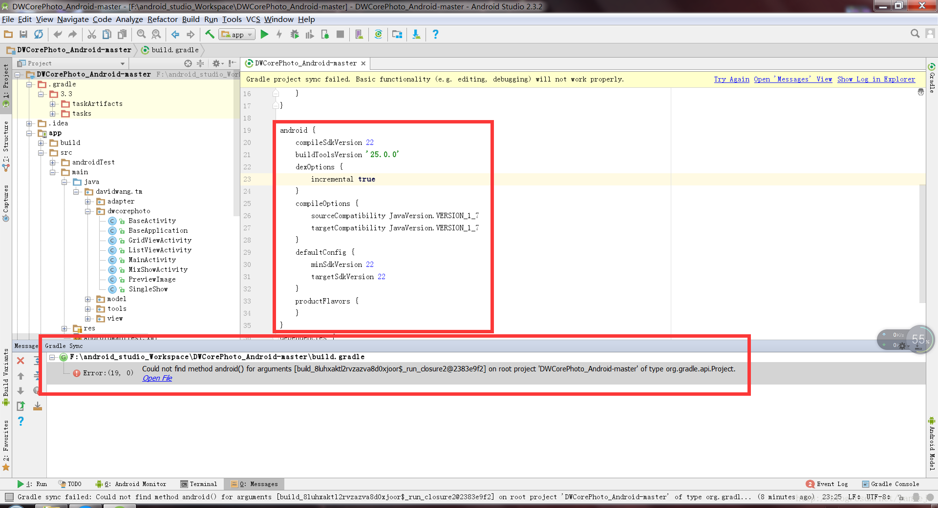Image resolution: width=938 pixels, height=508 pixels.
Task: Open the Project view selector dropdown
Action: click(x=71, y=63)
